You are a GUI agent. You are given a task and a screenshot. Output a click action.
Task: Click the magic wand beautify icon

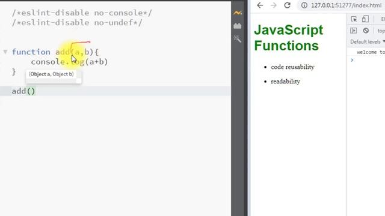point(238,38)
